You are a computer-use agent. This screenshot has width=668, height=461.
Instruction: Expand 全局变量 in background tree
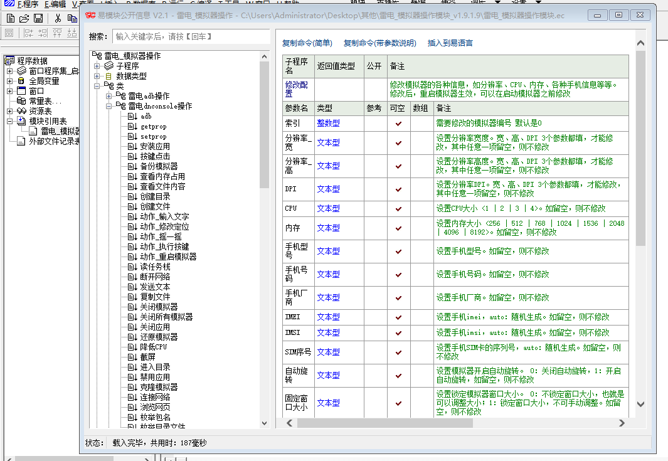10,81
